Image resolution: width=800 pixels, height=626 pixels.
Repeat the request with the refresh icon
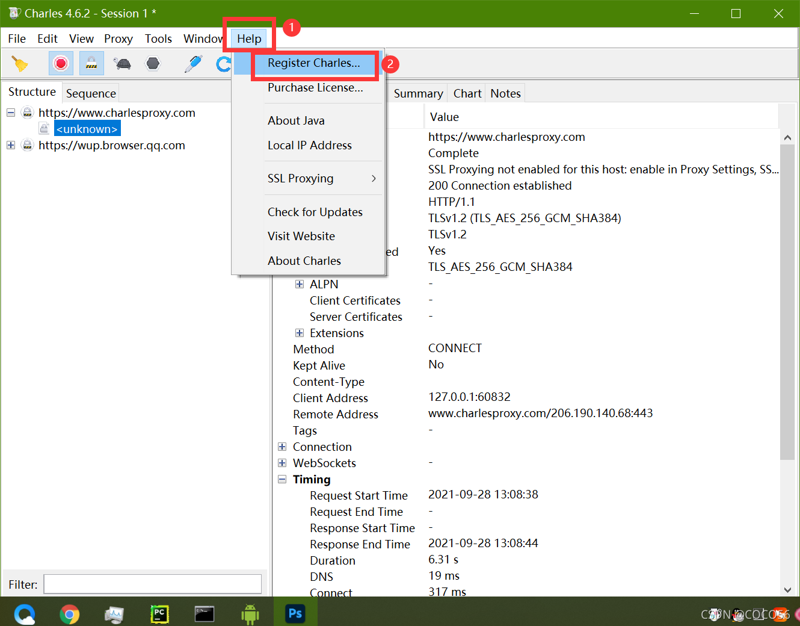click(223, 63)
